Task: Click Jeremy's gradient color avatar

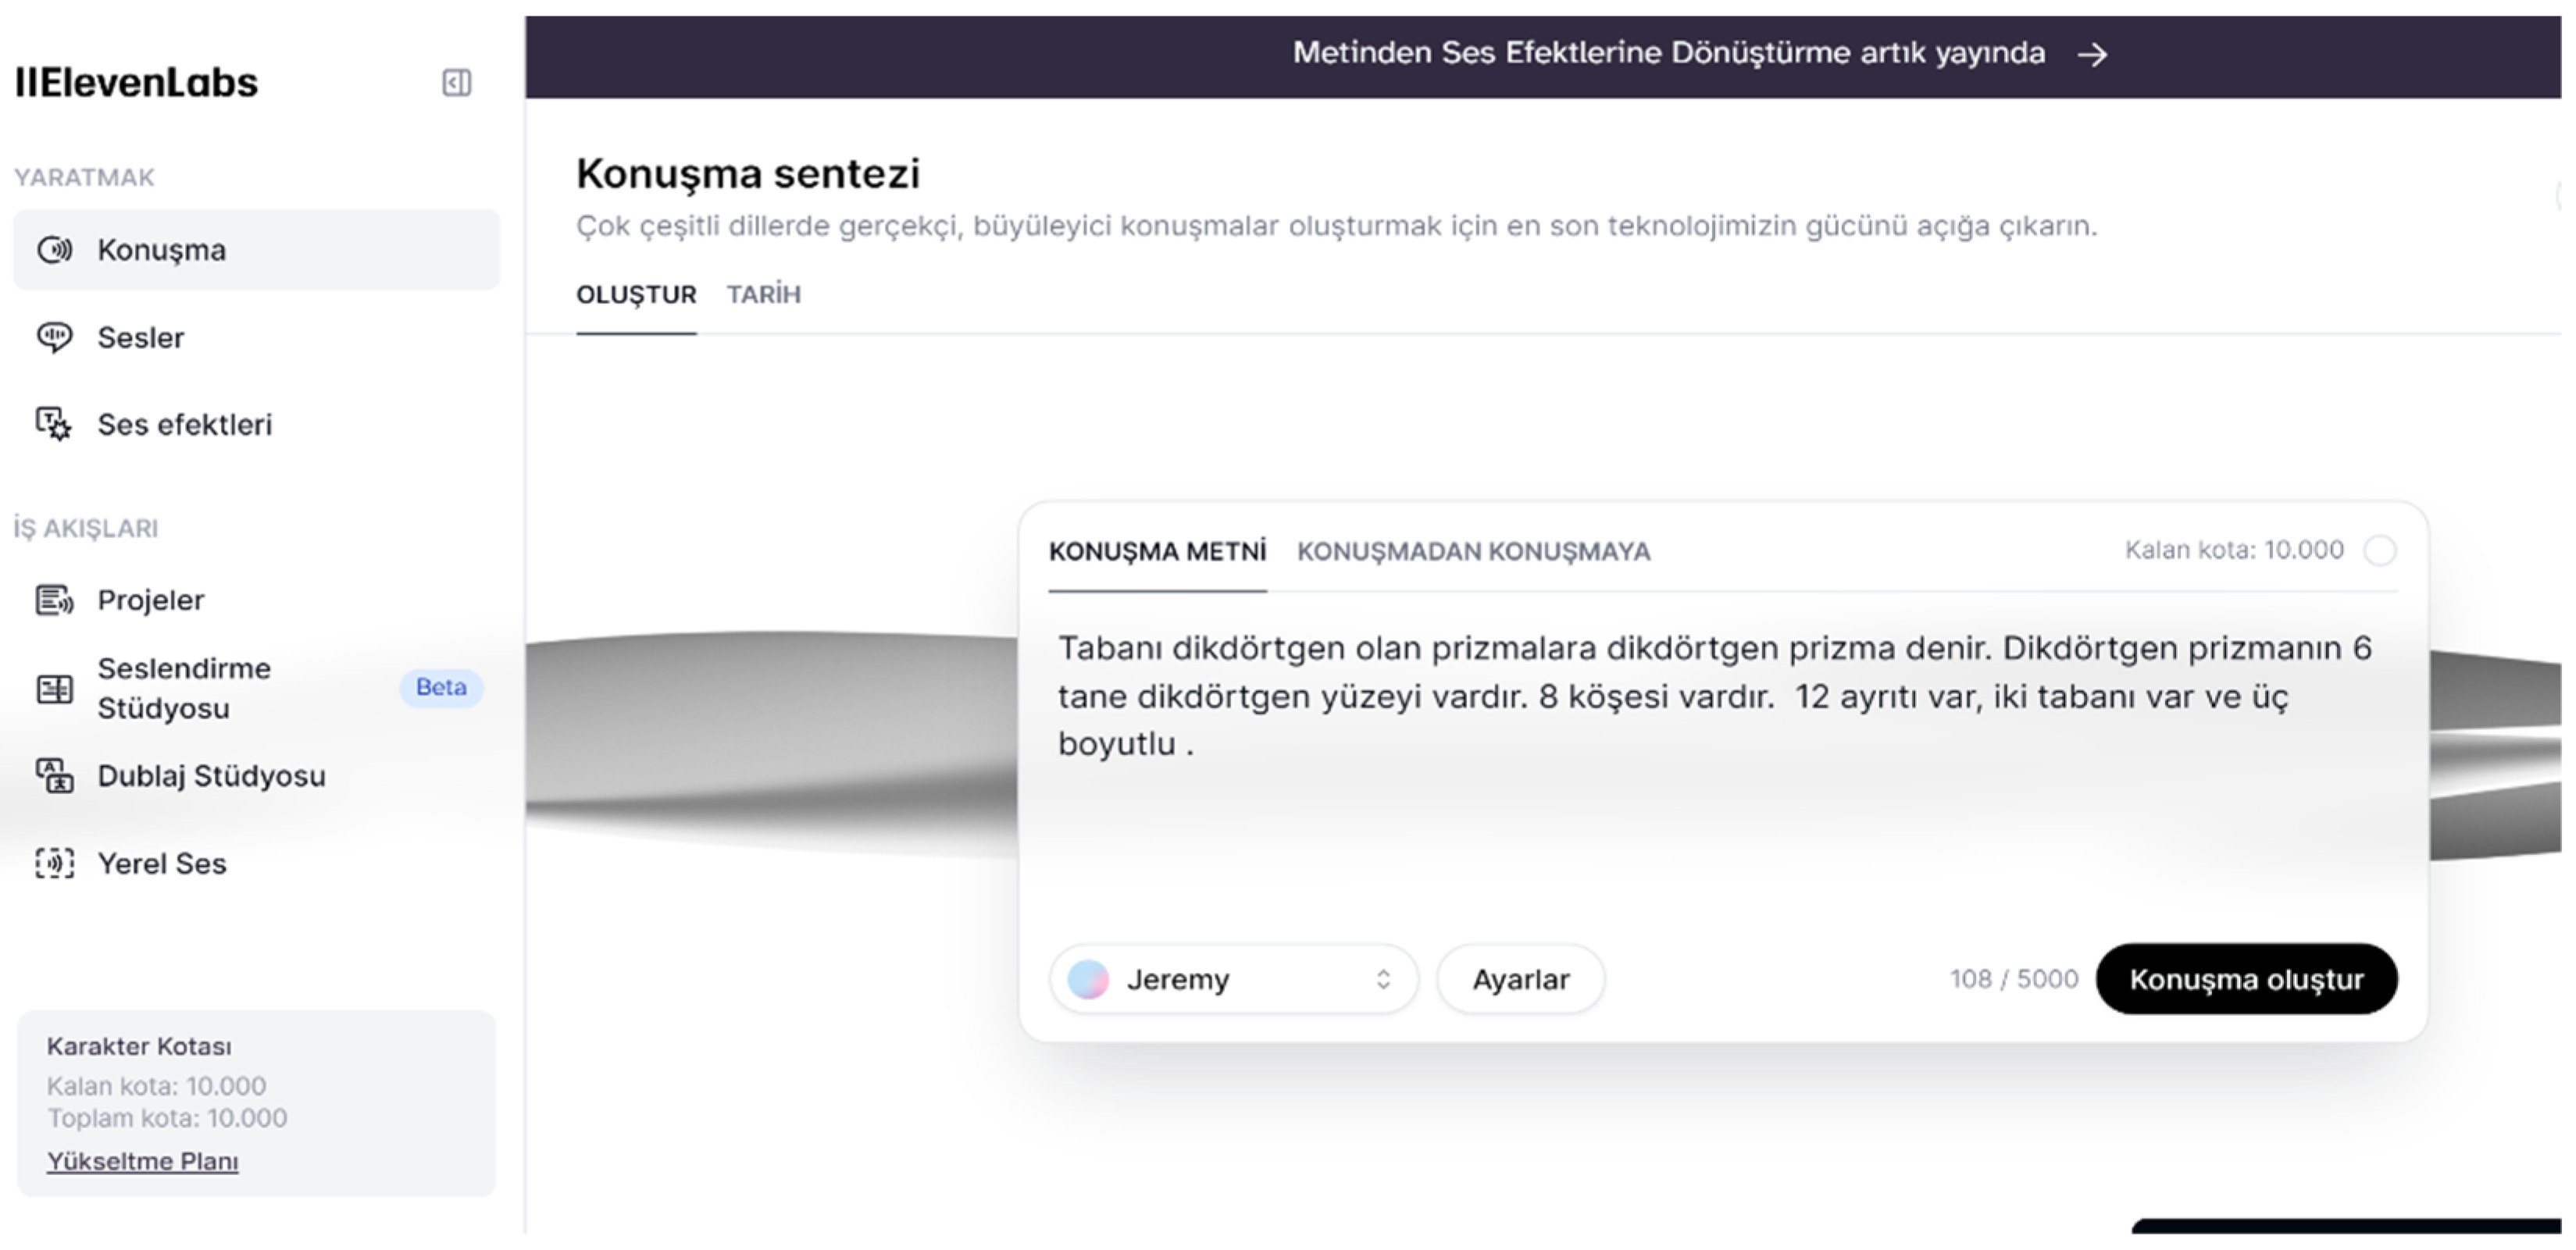Action: (1088, 979)
